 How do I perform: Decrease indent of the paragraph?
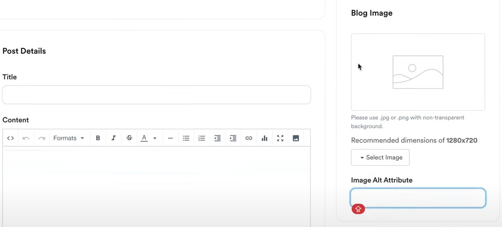tap(217, 138)
